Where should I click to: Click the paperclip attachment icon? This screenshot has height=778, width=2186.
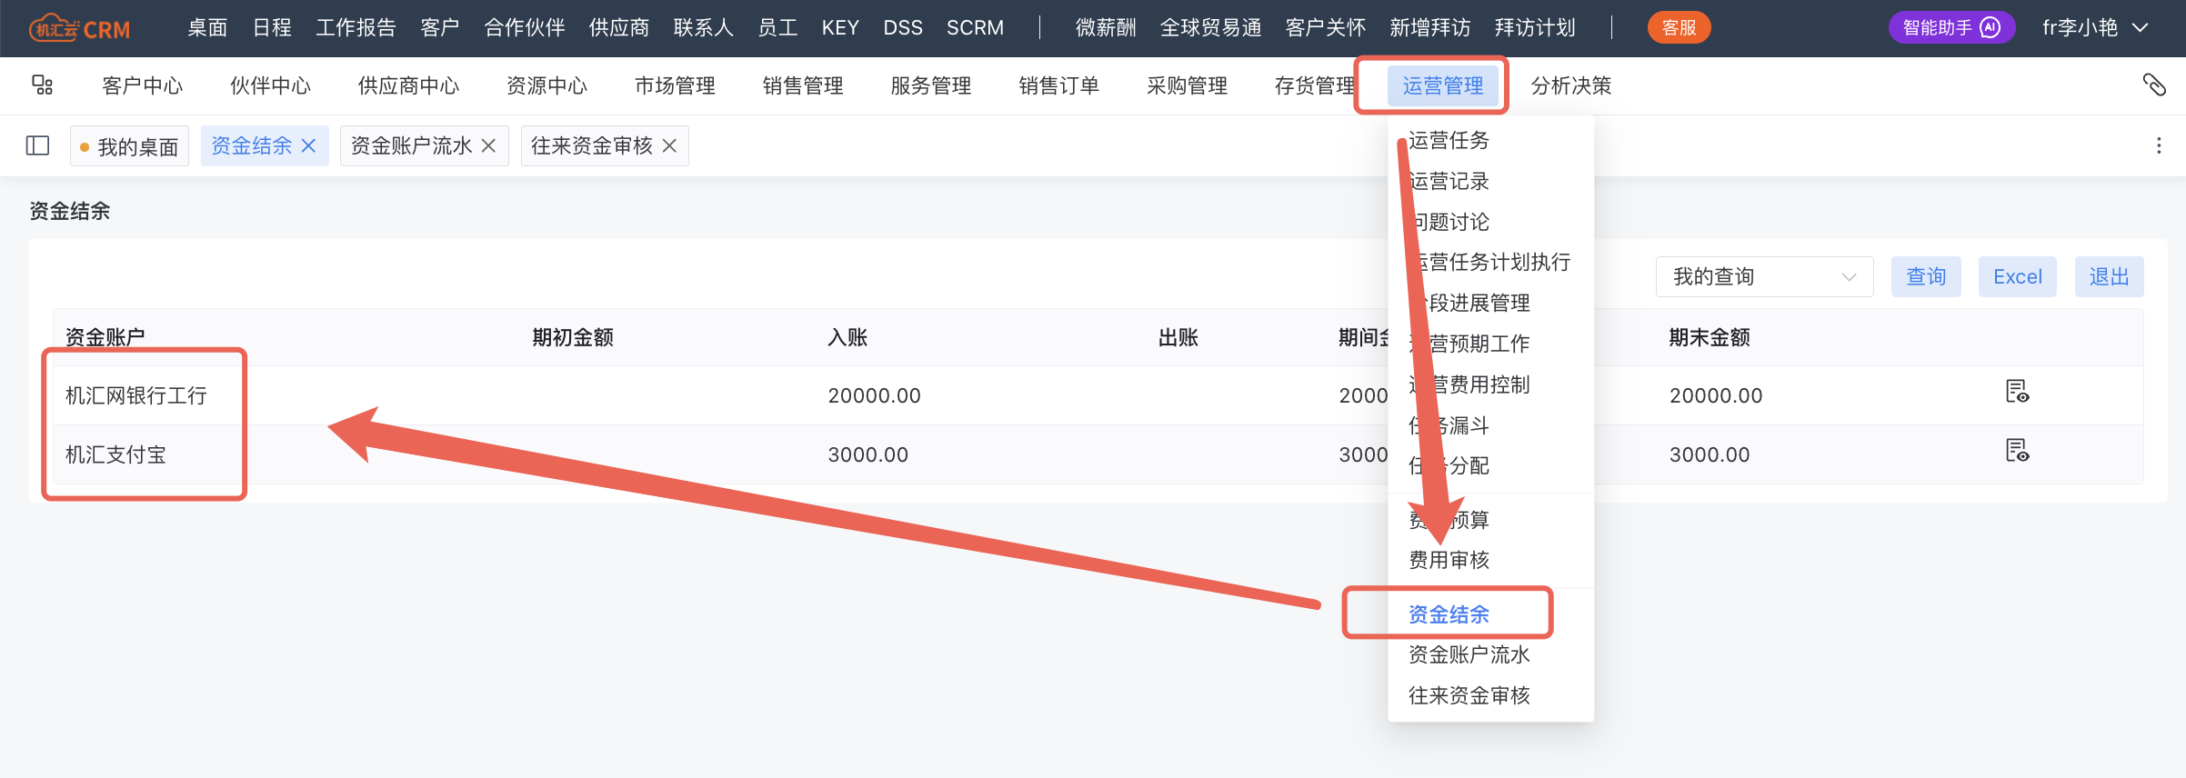pos(2154,85)
